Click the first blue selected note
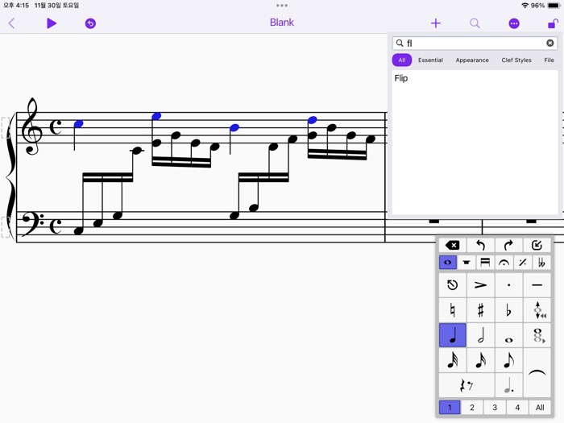The width and height of the screenshot is (564, 423). click(78, 124)
